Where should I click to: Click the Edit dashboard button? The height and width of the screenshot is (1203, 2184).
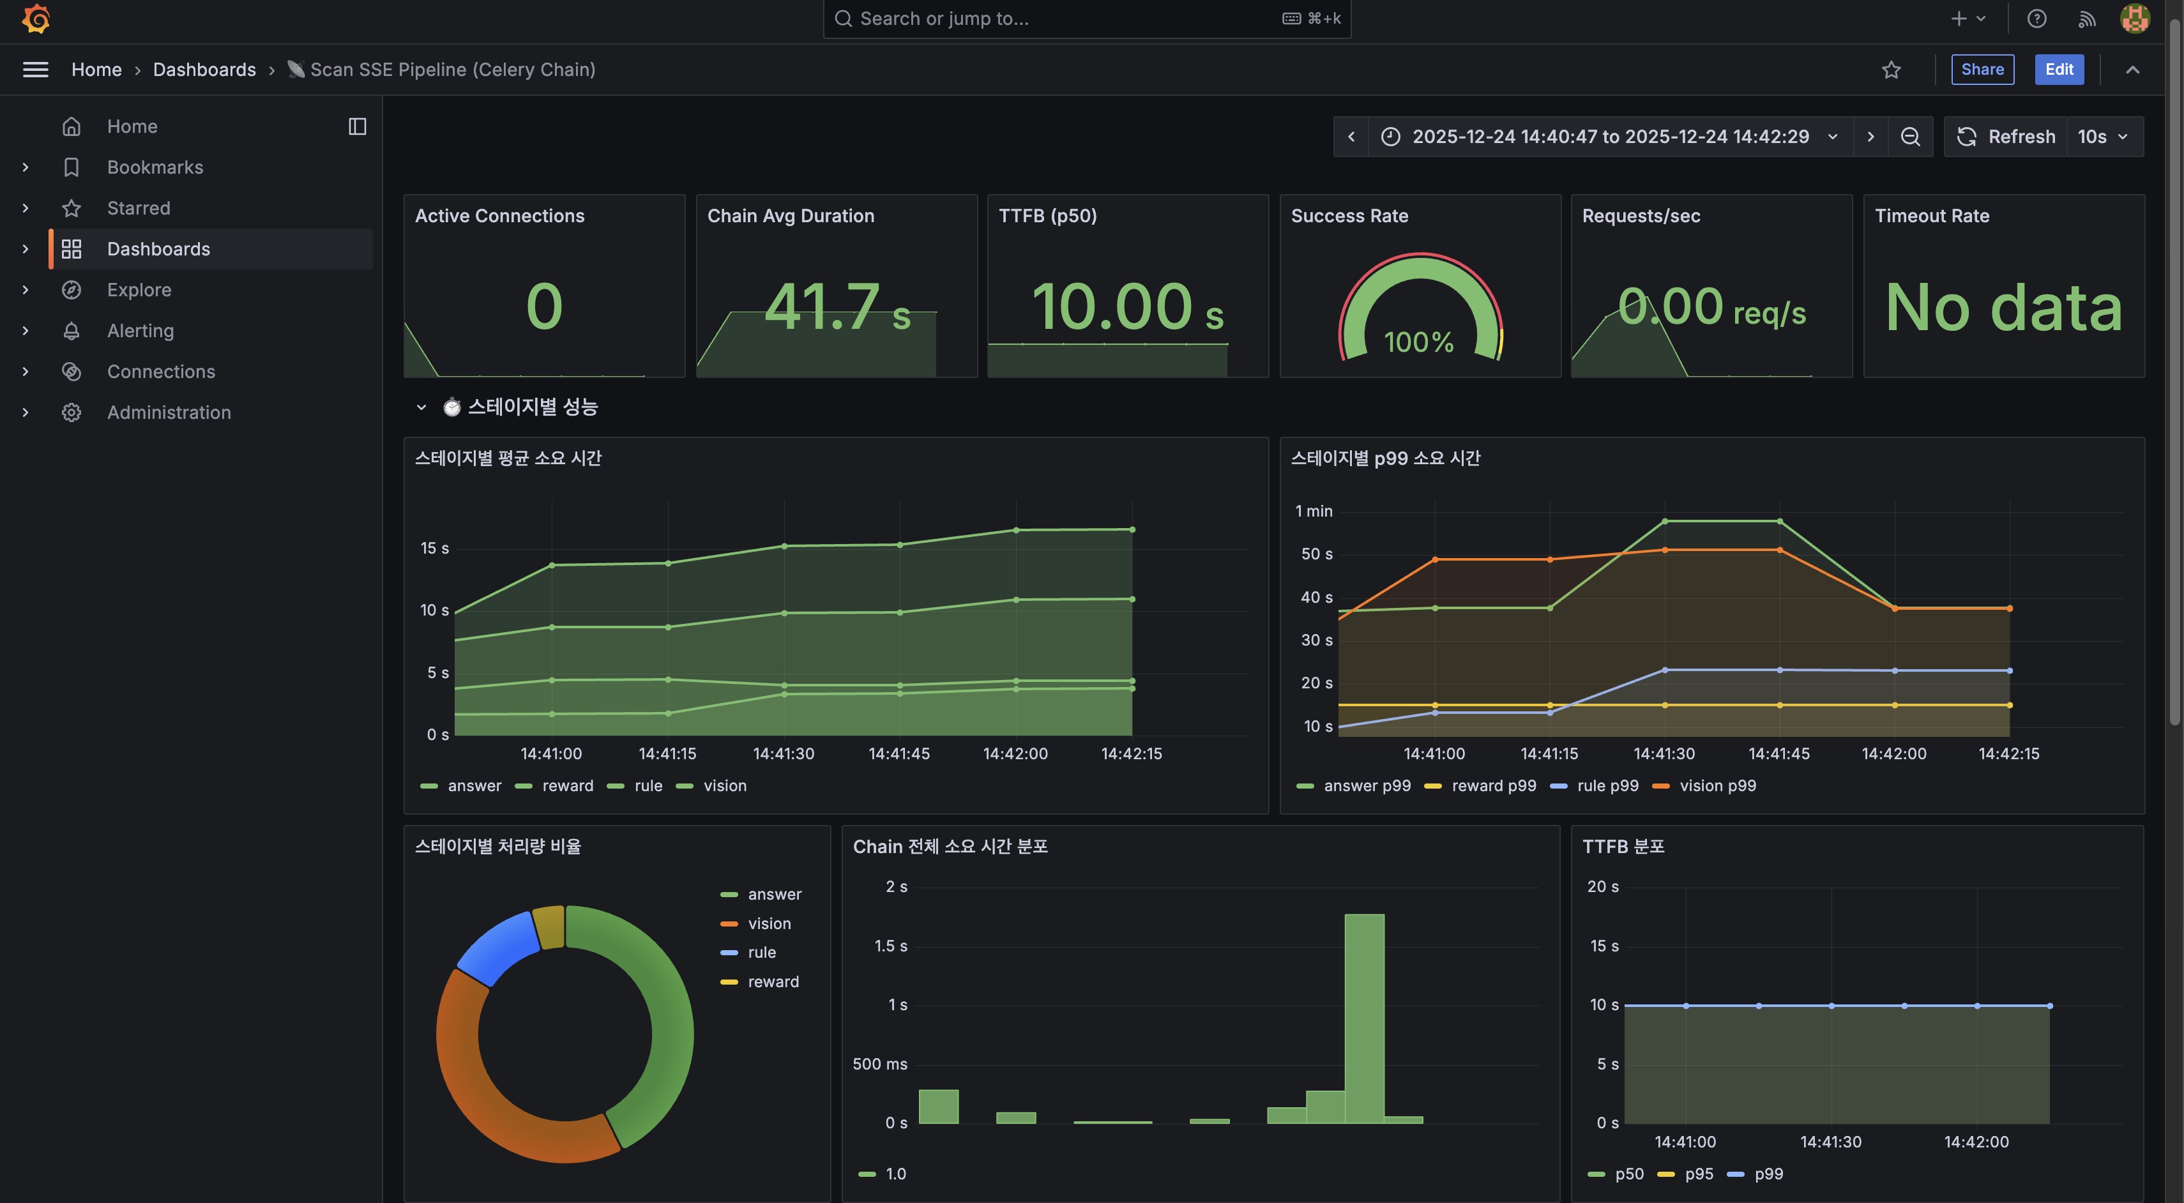[x=2059, y=70]
